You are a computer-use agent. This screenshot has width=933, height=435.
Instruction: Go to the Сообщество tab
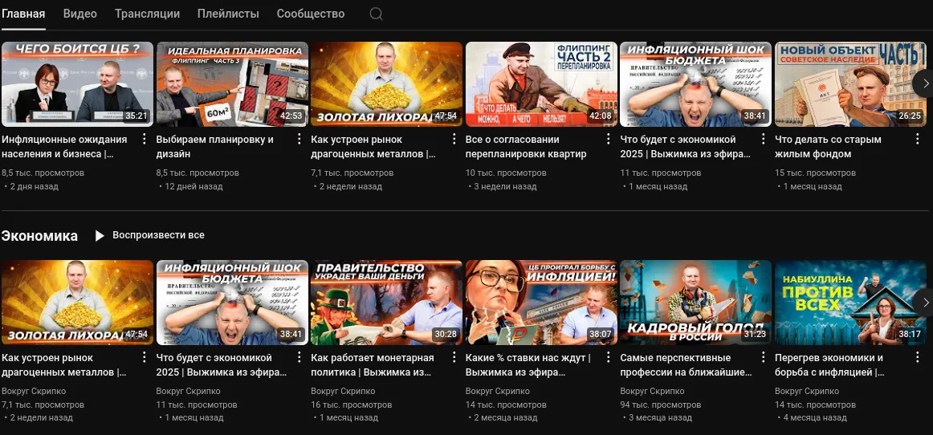pyautogui.click(x=311, y=14)
